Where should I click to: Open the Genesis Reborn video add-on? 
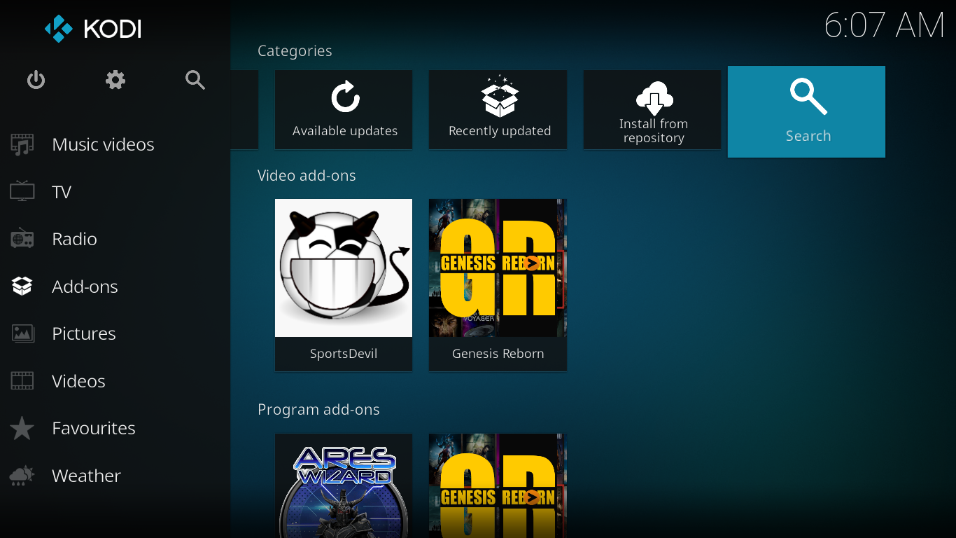[498, 285]
